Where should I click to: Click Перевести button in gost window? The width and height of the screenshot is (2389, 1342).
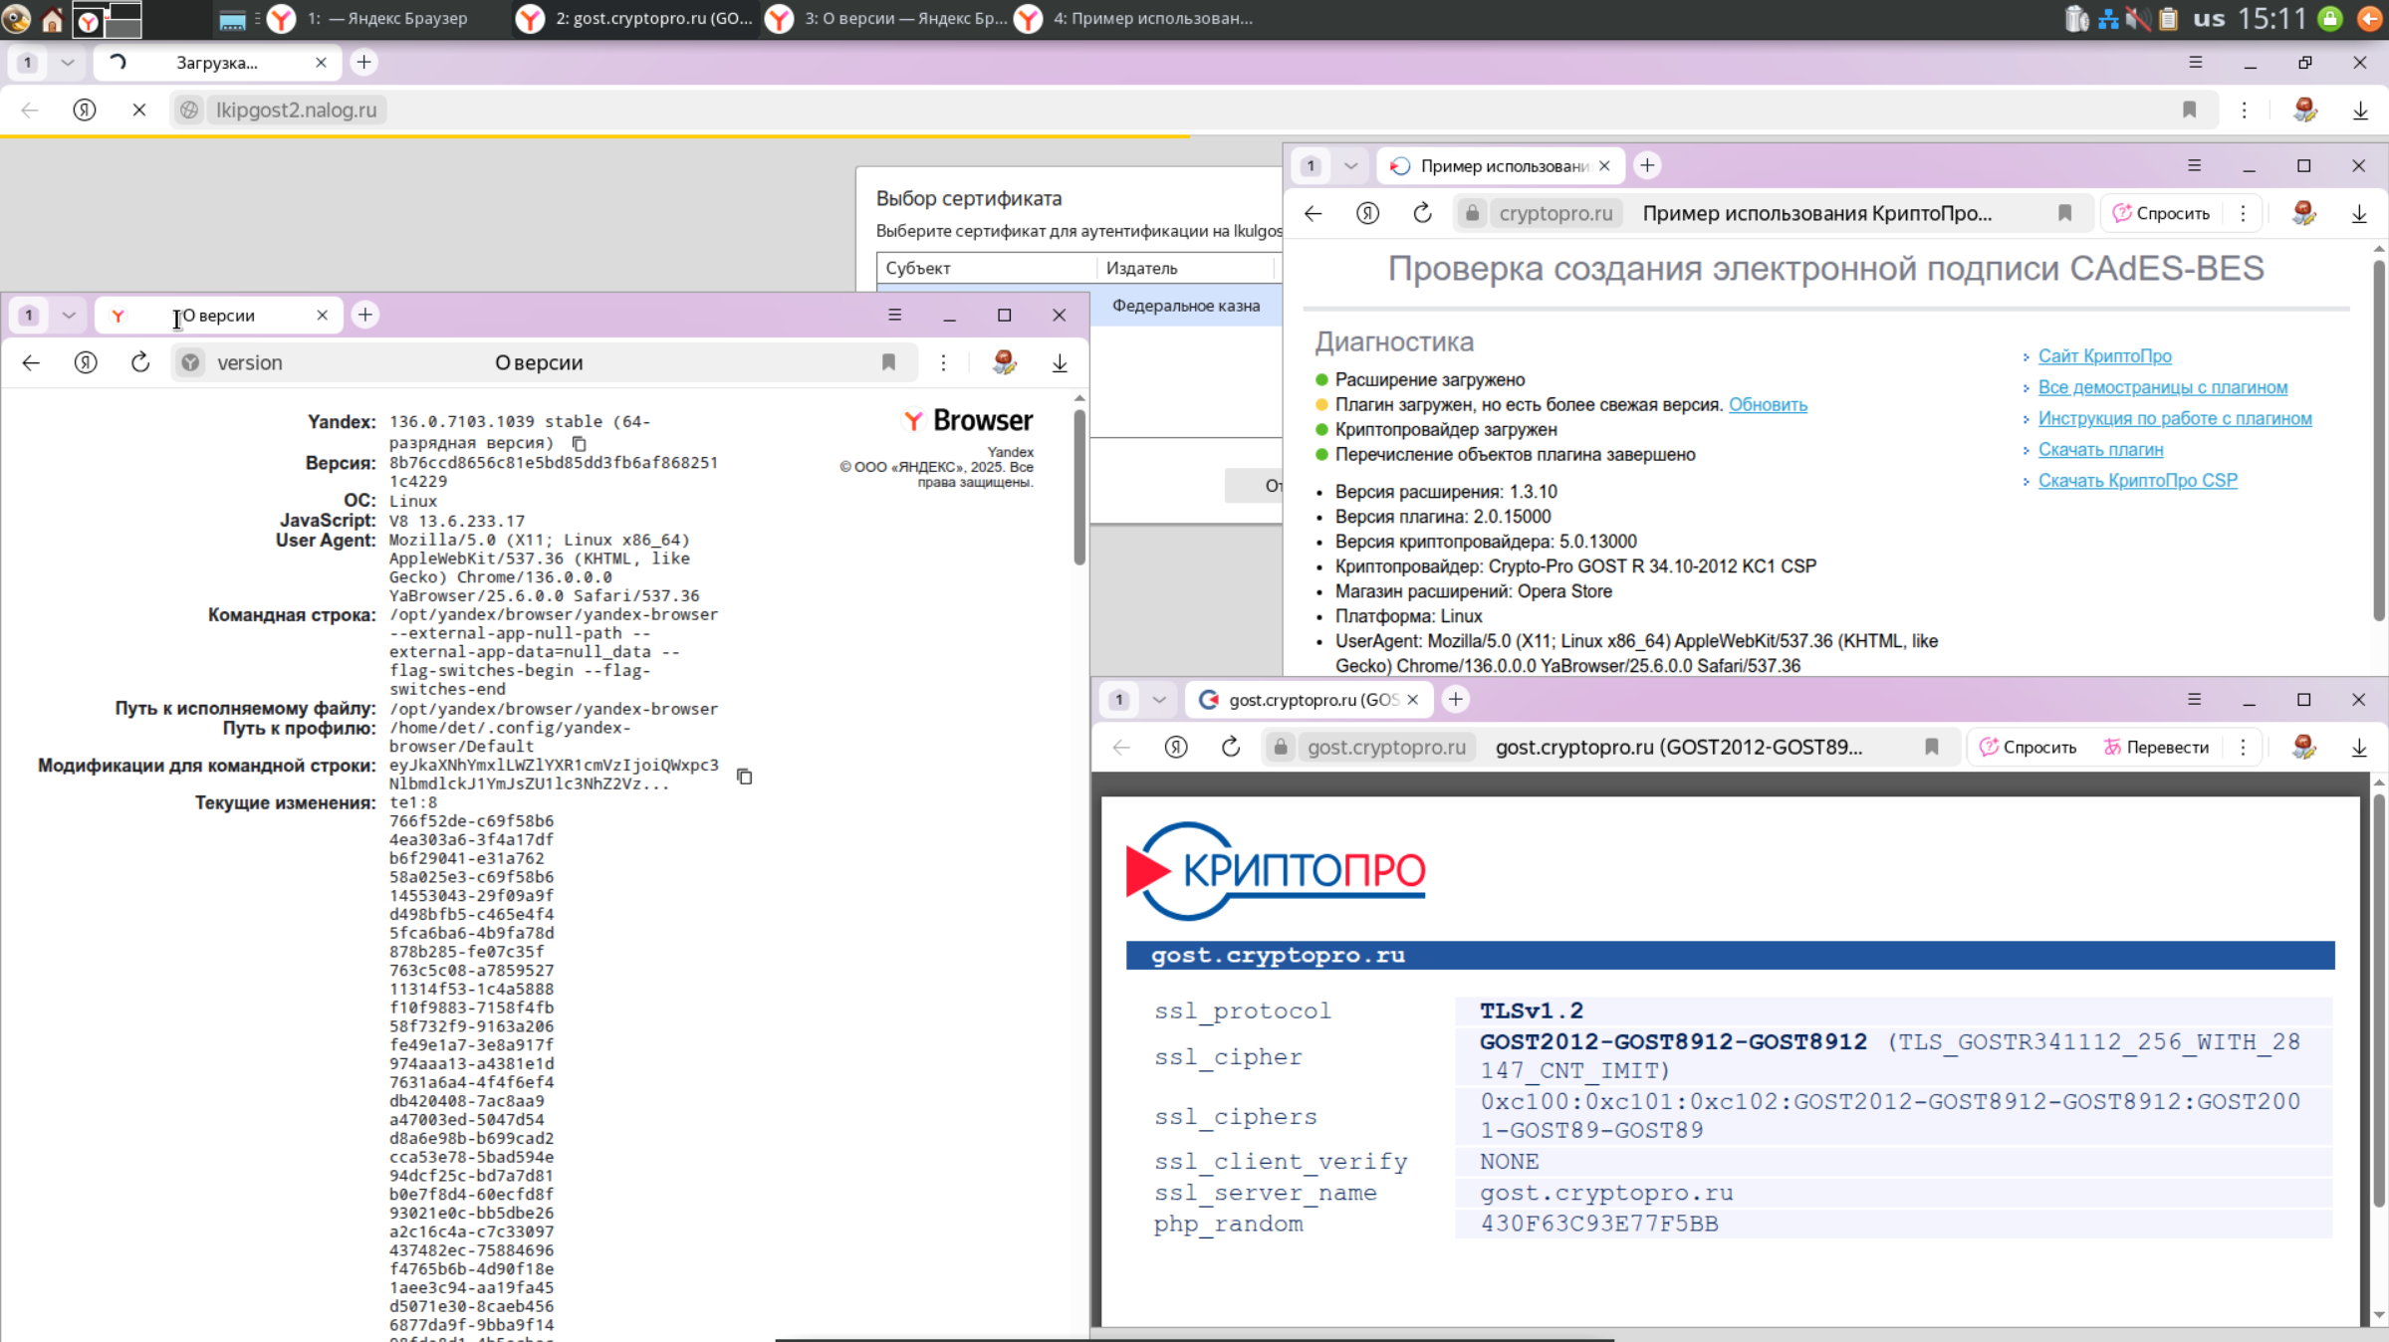tap(2156, 747)
